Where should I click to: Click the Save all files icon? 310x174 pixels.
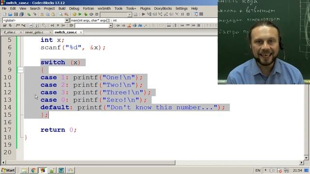coord(21,14)
